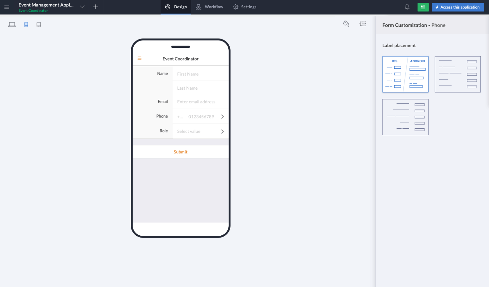The height and width of the screenshot is (287, 489).
Task: Open the orange menu inside the phone preview
Action: 139,58
